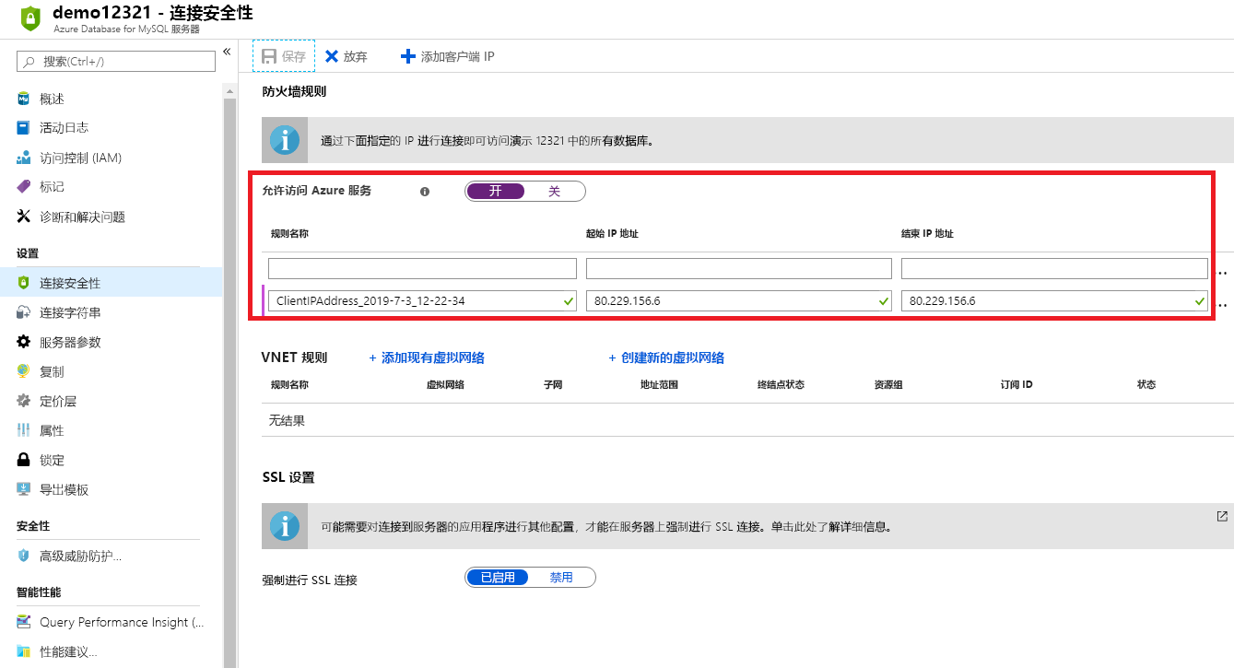The height and width of the screenshot is (668, 1234).
Task: Click the 资源组 column header
Action: 888,384
